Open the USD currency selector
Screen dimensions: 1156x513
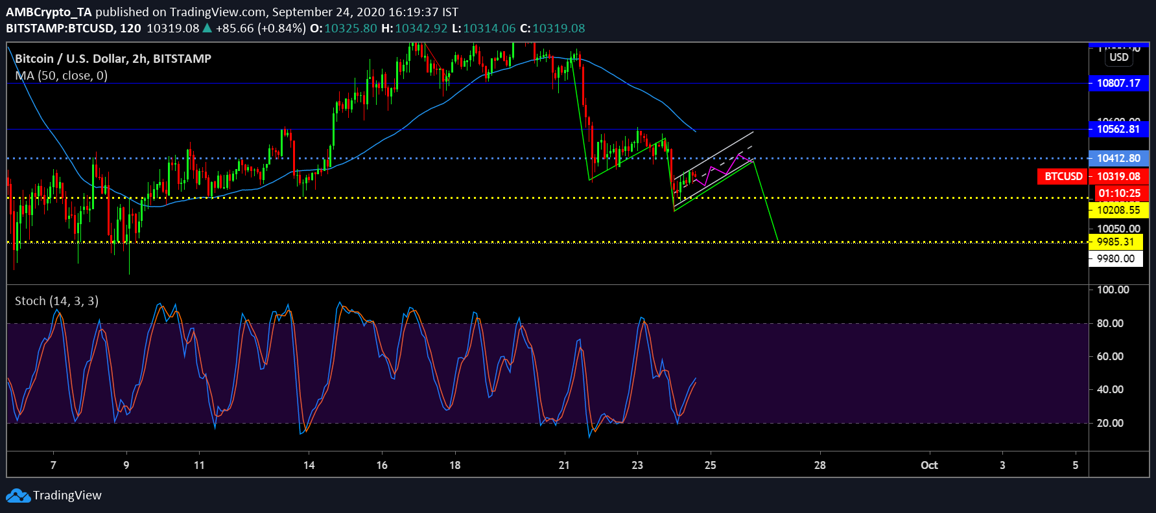[x=1118, y=57]
